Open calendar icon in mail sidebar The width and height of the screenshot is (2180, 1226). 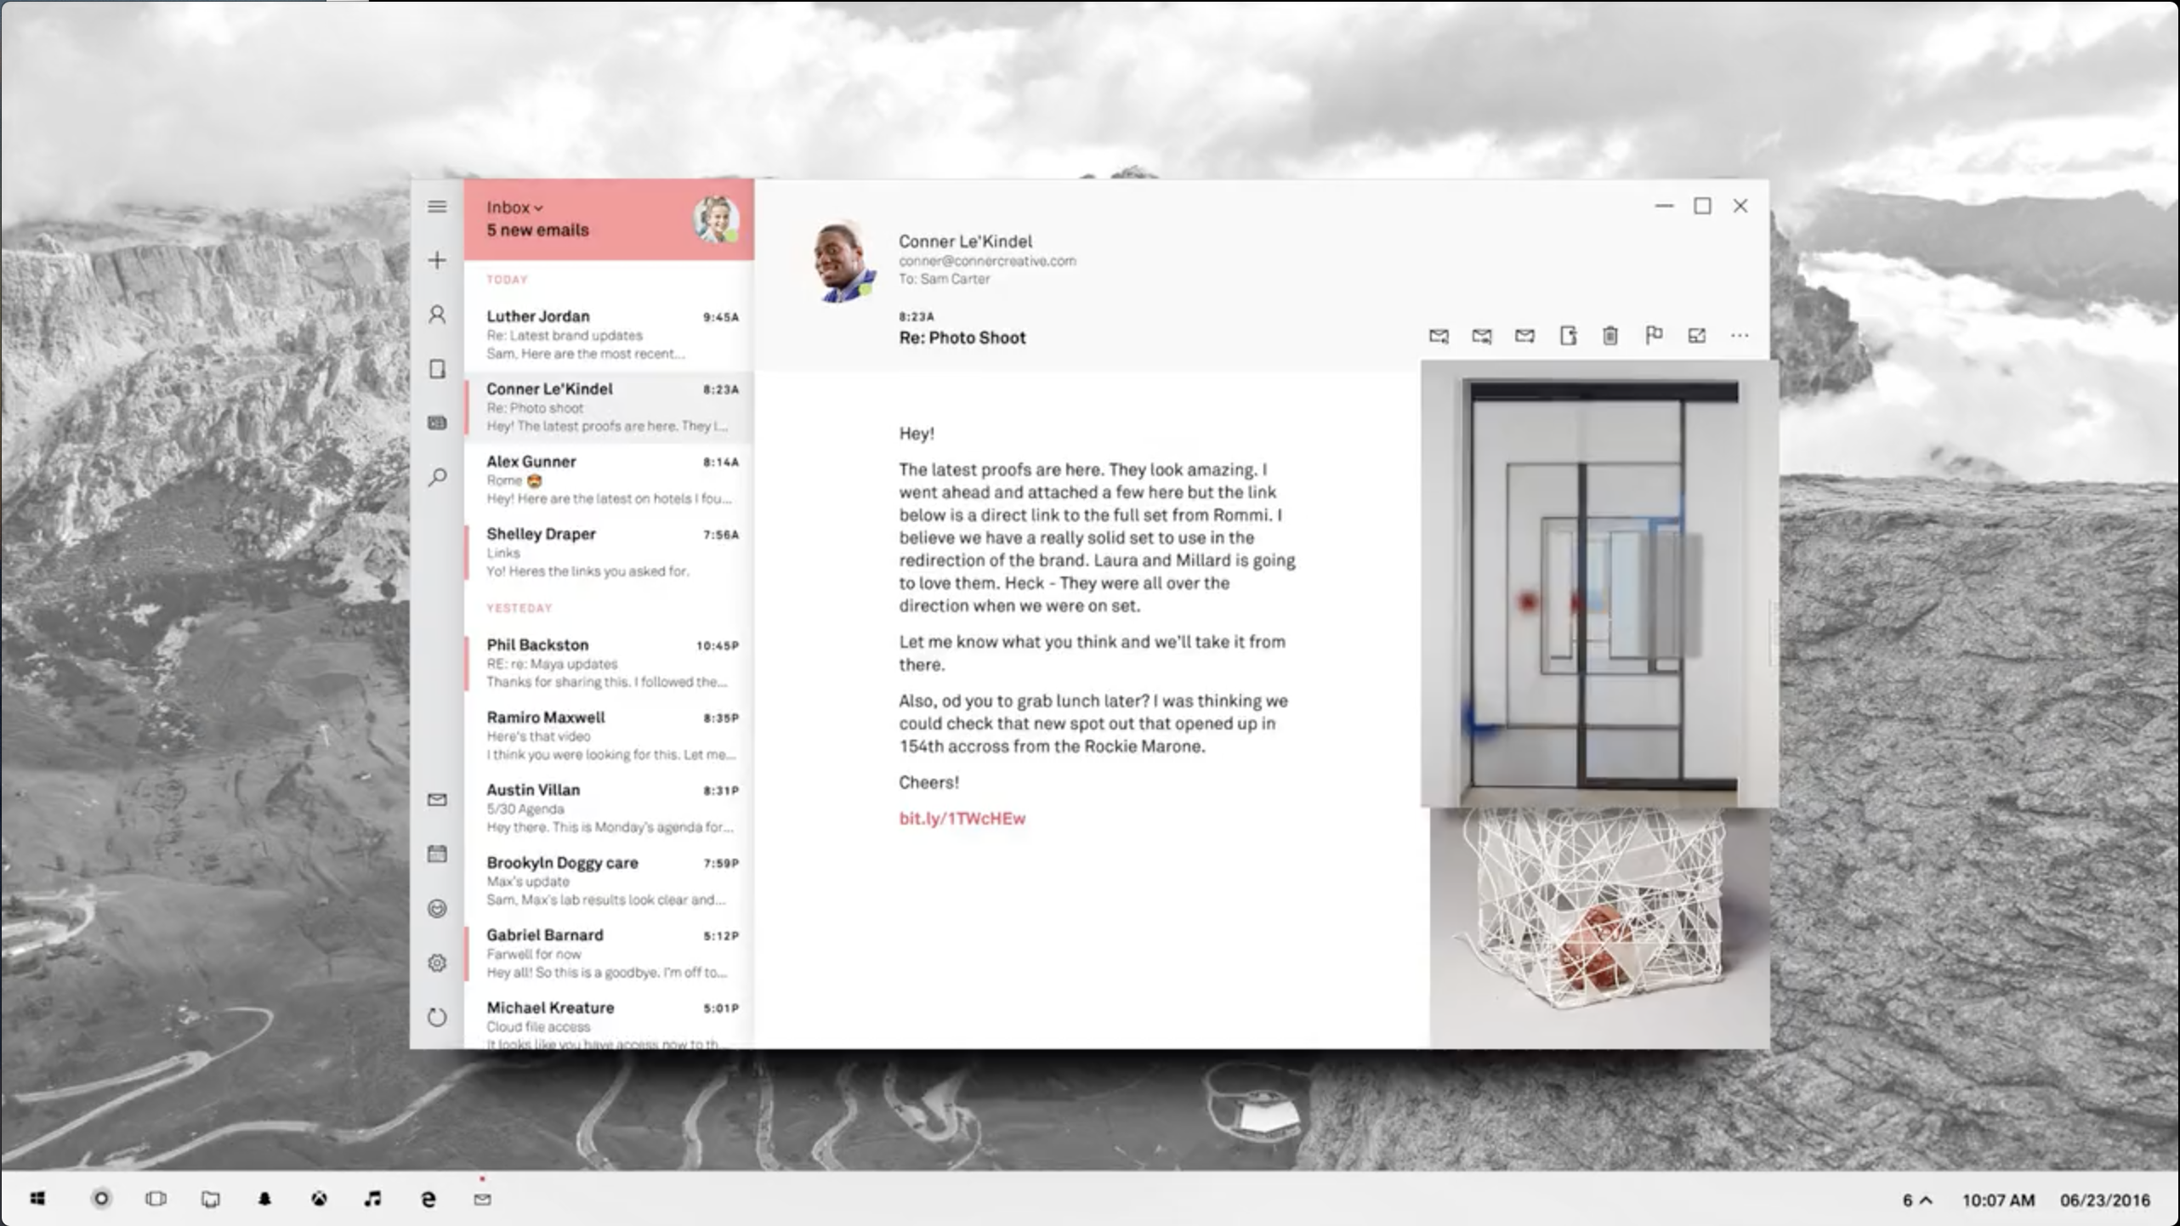click(437, 854)
